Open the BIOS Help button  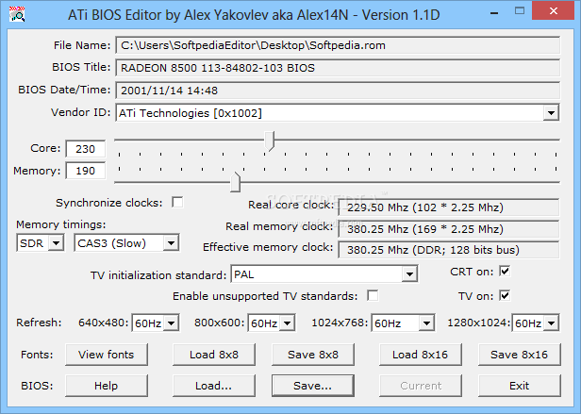pos(107,386)
